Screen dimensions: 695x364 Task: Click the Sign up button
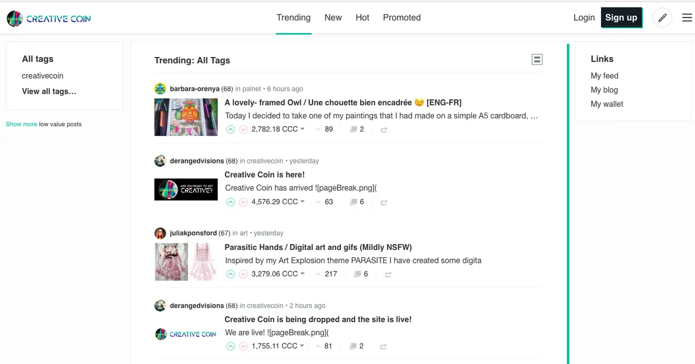tap(621, 17)
